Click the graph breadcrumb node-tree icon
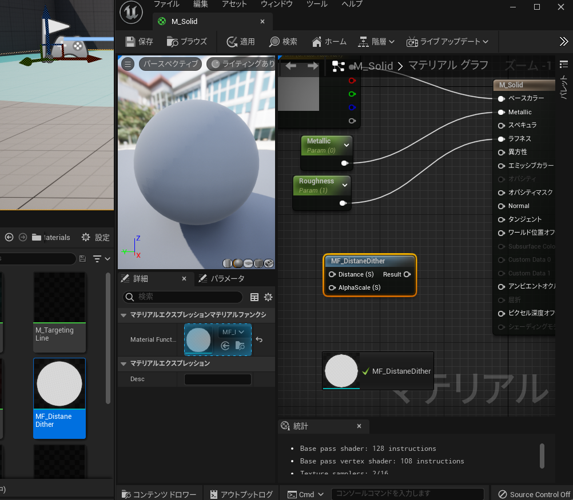 (x=338, y=66)
